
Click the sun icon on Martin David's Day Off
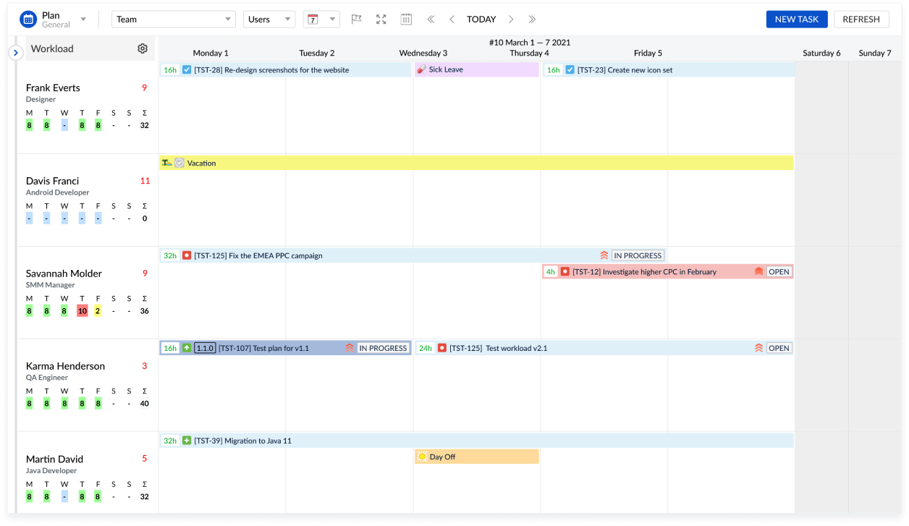tap(421, 457)
